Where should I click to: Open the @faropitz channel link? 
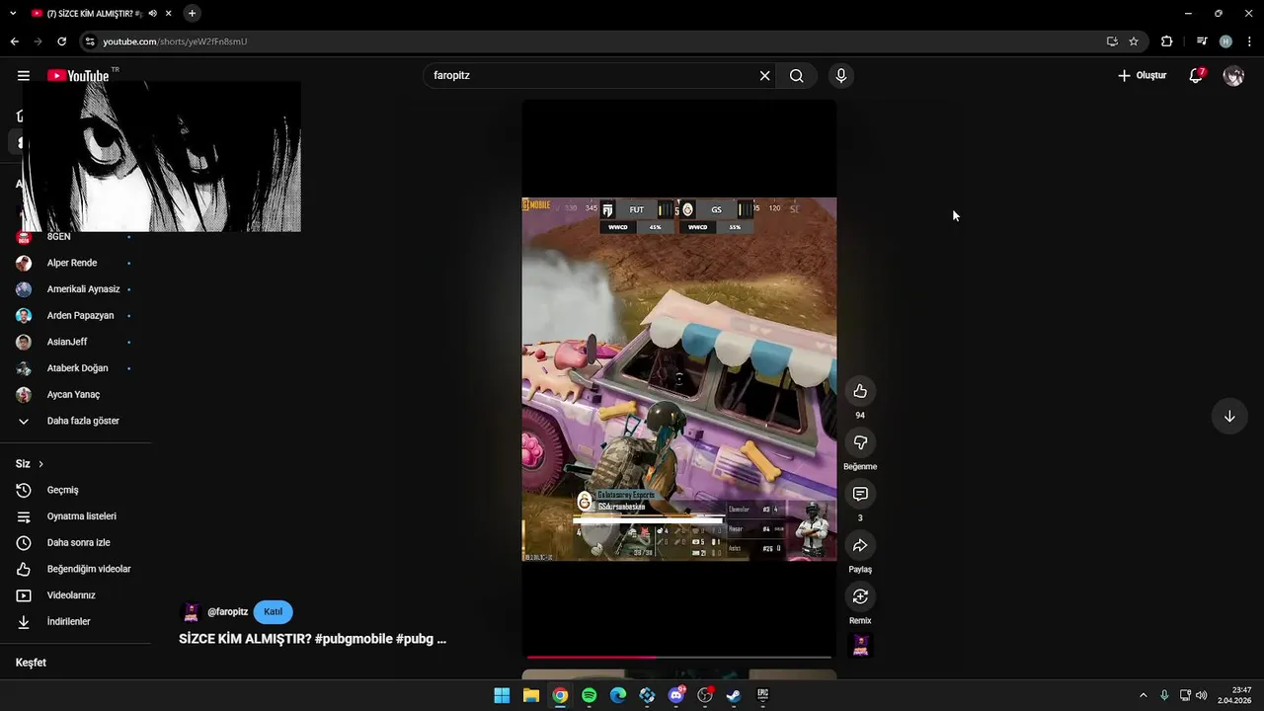click(227, 612)
